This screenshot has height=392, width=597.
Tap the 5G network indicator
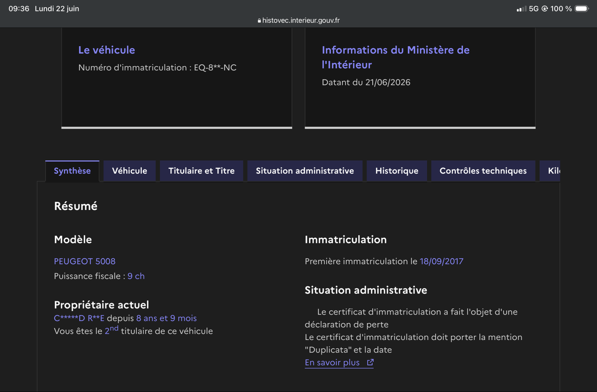[534, 8]
